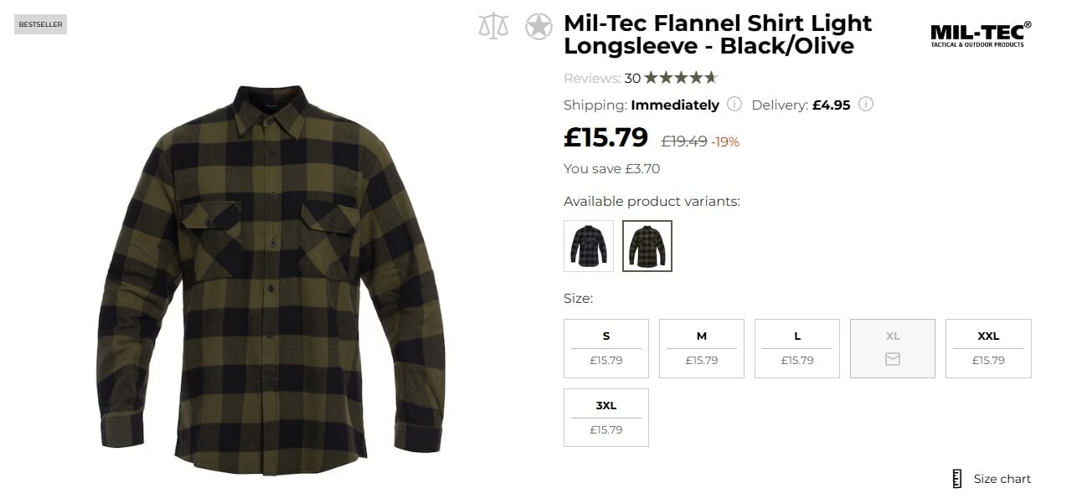1082x503 pixels.
Task: Click the Bestseller badge
Action: coord(40,23)
